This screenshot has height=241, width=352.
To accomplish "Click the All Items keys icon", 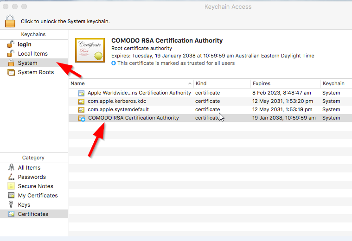I will 11,167.
